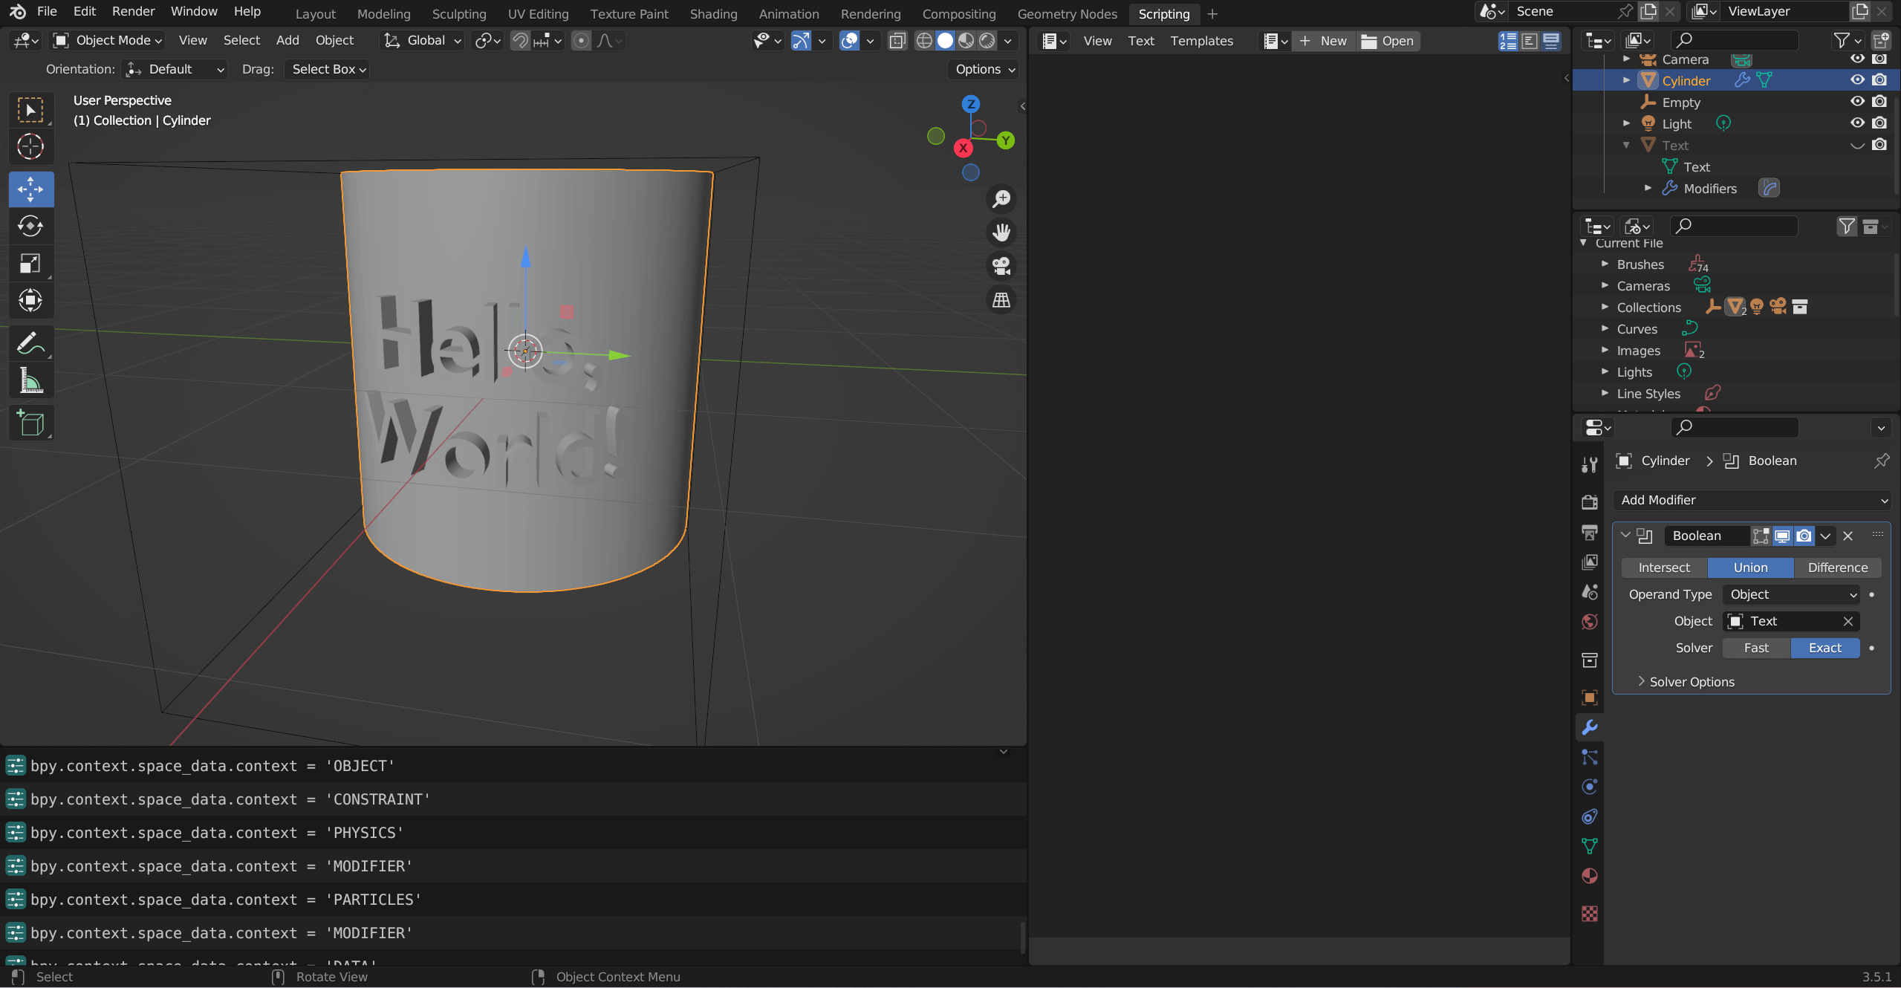Open the Select Box drag dropdown

328,69
